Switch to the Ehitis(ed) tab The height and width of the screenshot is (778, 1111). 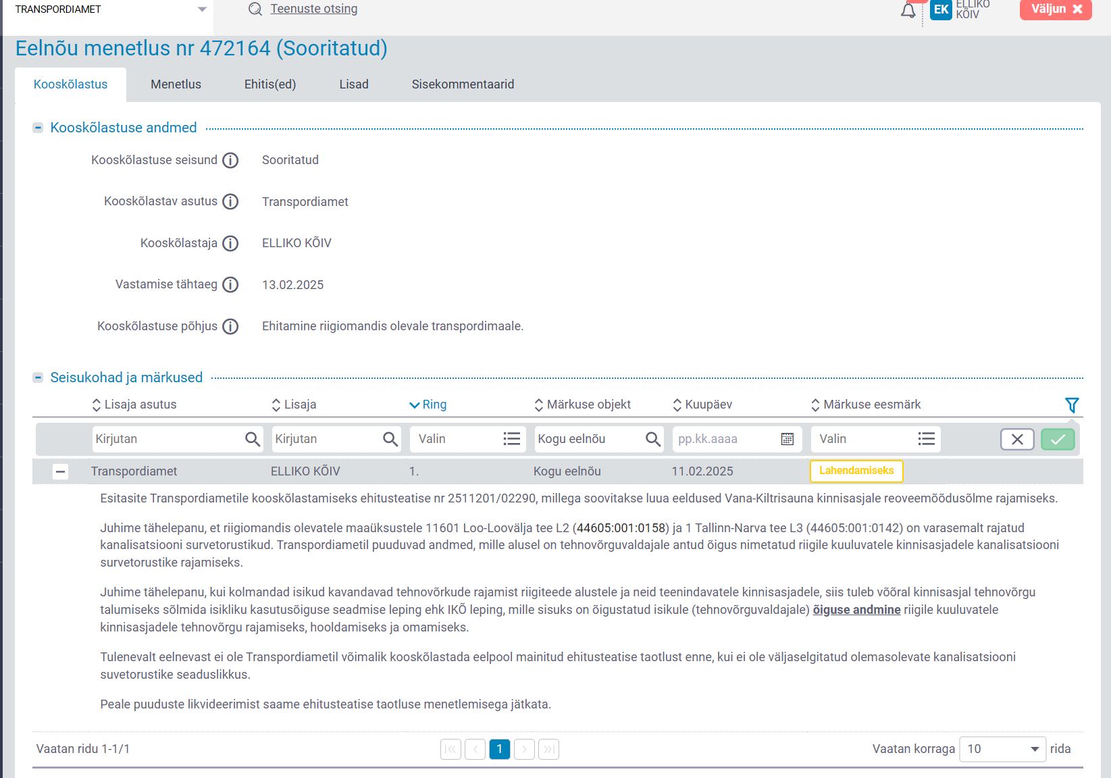point(270,84)
